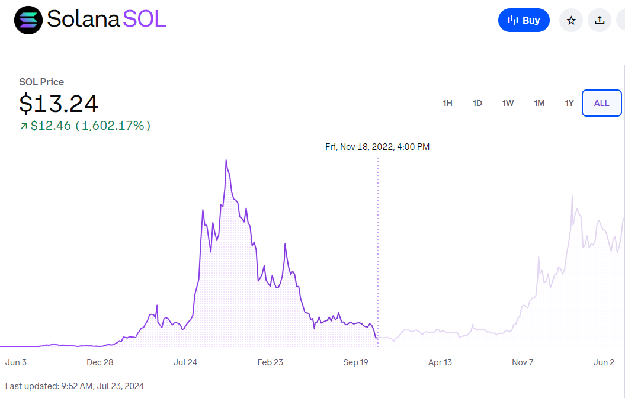Screen dimensions: 625x398
Task: Click the Apr 13 axis label
Action: [440, 362]
